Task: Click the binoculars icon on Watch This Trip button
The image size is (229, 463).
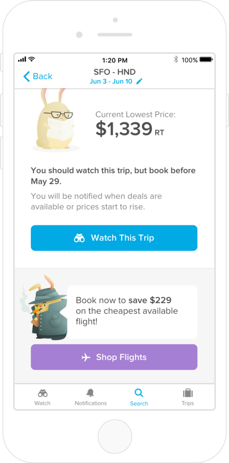Action: pyautogui.click(x=80, y=238)
